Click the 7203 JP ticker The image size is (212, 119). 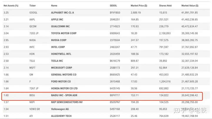click(x=34, y=33)
